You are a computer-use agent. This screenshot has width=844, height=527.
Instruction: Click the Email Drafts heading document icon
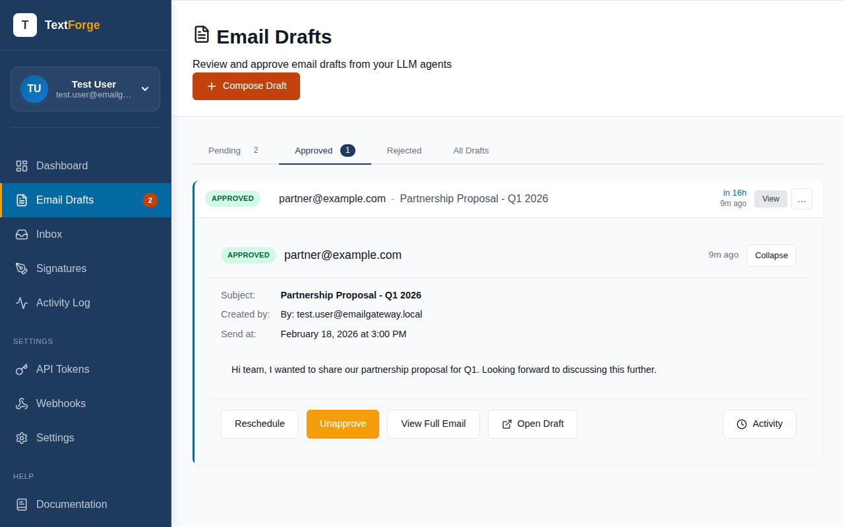click(201, 35)
